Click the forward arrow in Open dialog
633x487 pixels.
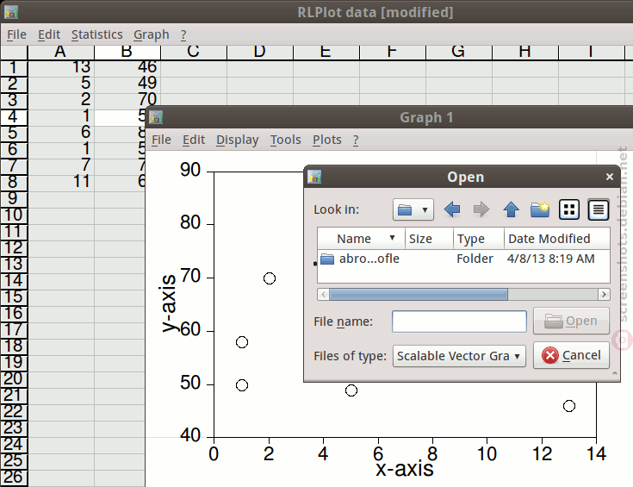tap(481, 209)
